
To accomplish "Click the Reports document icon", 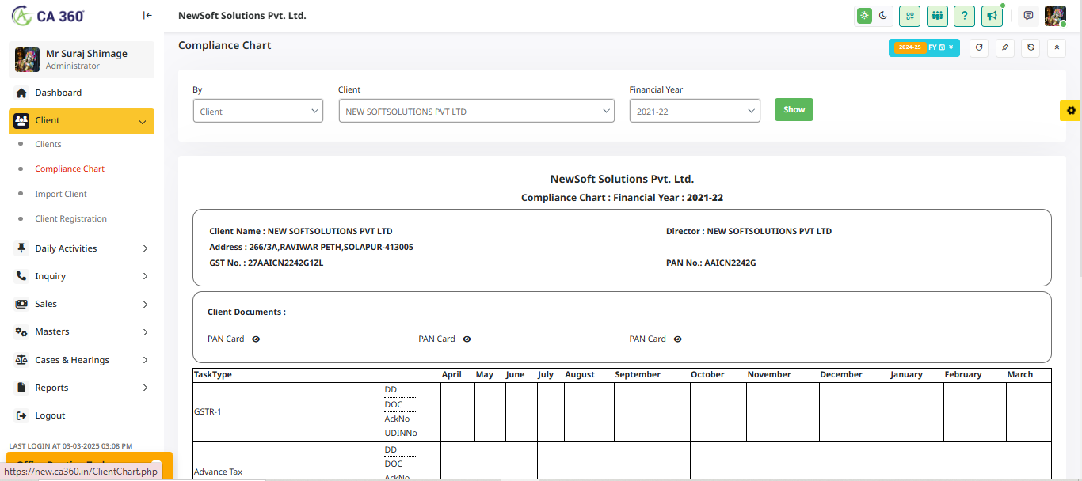I will pyautogui.click(x=21, y=388).
